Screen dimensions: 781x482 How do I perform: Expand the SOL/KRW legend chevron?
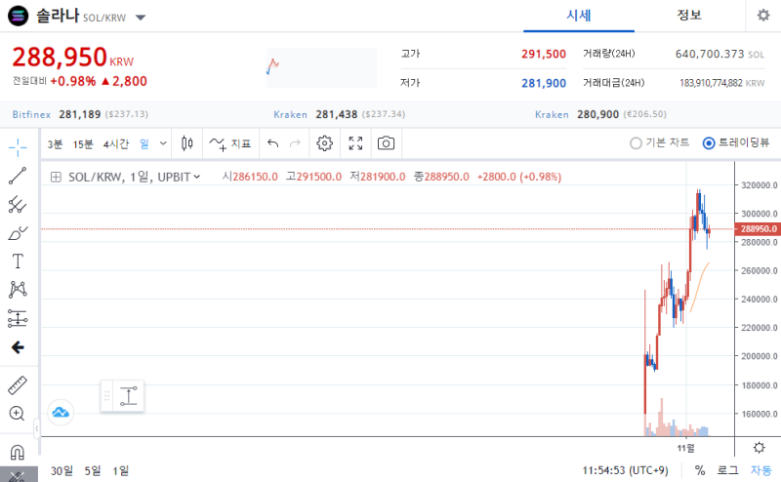pos(197,177)
